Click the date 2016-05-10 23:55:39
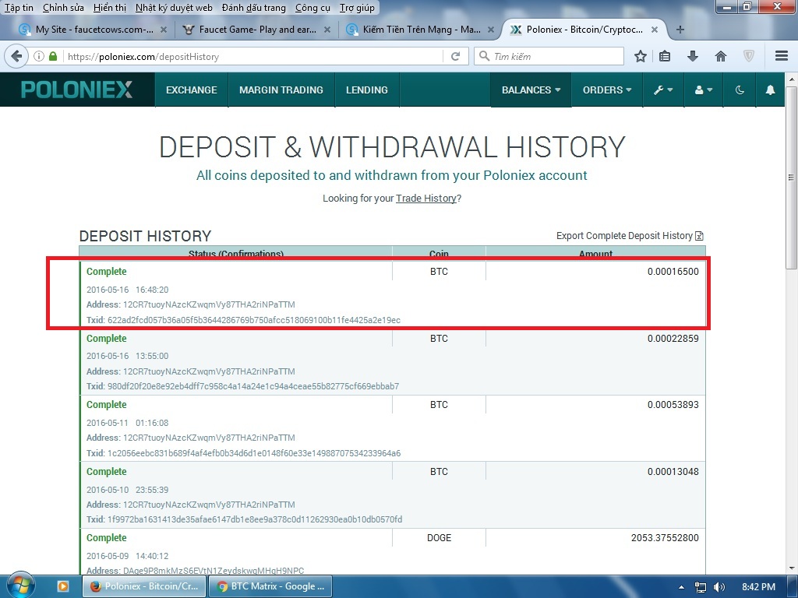 pos(127,491)
